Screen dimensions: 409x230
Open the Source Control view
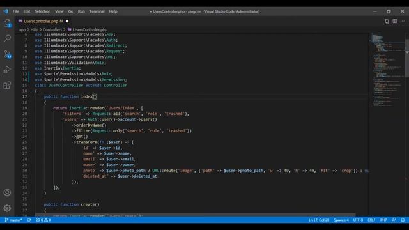[x=7, y=54]
